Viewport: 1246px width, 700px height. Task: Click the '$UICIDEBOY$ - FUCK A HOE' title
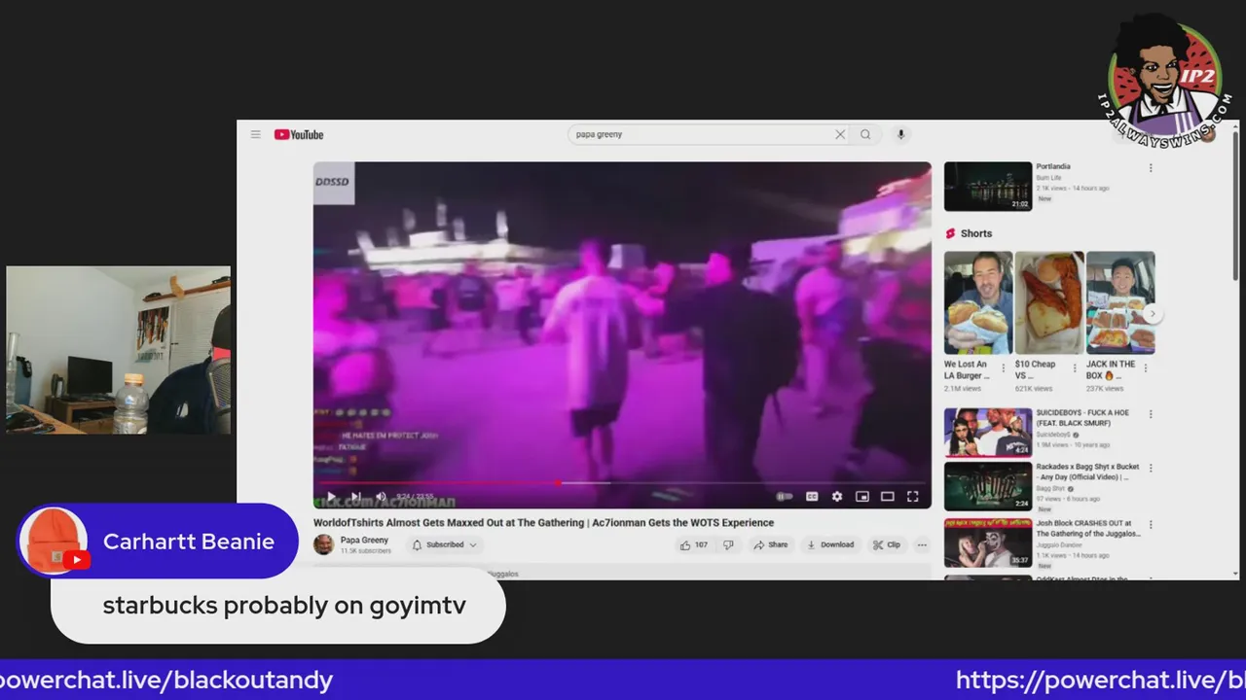1083,418
